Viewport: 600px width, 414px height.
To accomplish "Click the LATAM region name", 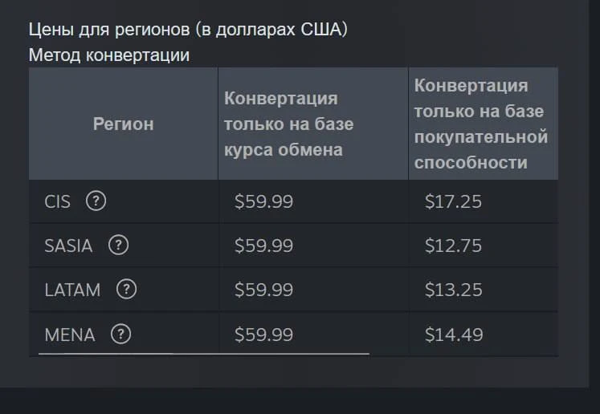I will point(72,290).
